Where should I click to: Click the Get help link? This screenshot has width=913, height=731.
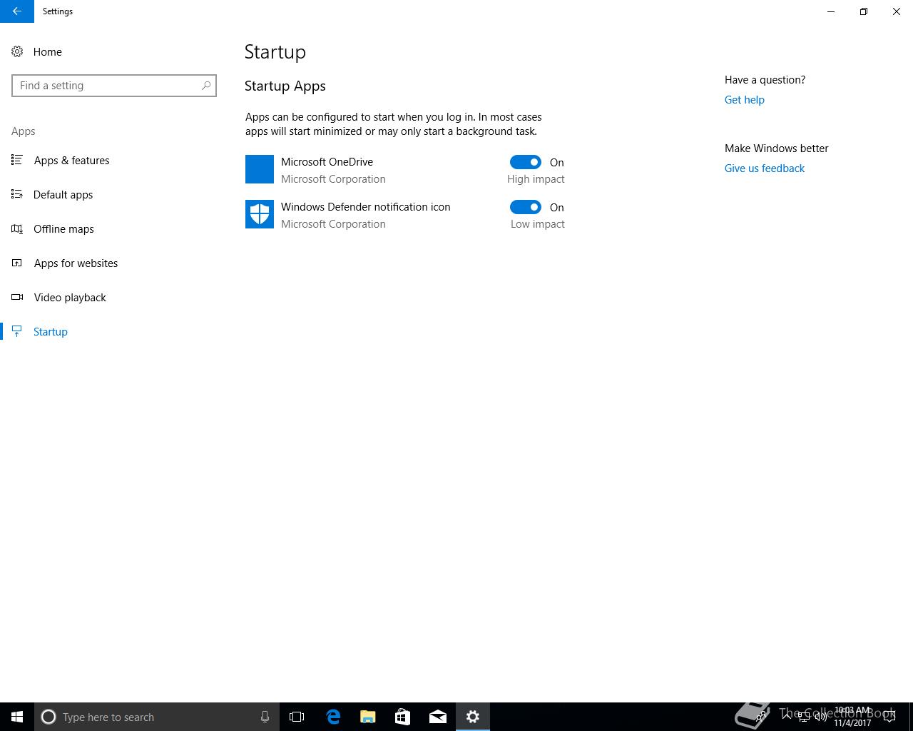coord(744,100)
